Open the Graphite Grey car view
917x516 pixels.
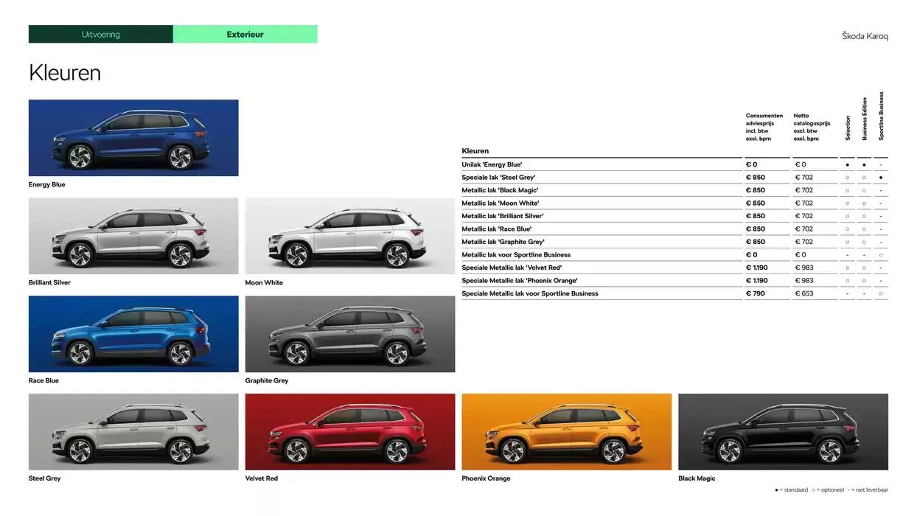[x=349, y=333]
